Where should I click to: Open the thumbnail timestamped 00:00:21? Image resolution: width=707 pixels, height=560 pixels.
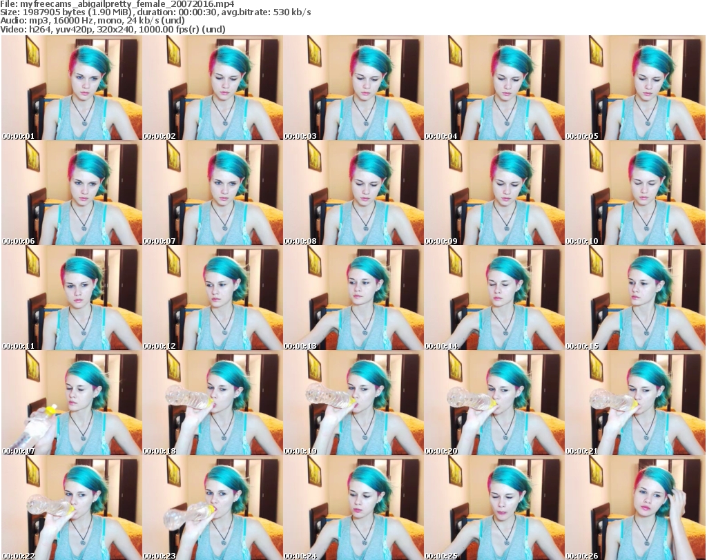[x=635, y=403]
